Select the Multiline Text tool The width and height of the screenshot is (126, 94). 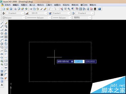[x=2, y=85]
